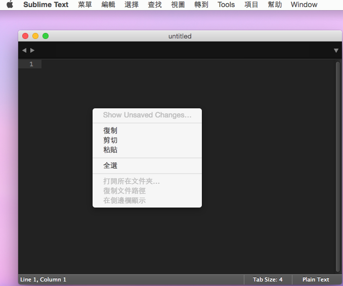Open the 選擇 menu
This screenshot has height=286, width=343.
[x=132, y=5]
